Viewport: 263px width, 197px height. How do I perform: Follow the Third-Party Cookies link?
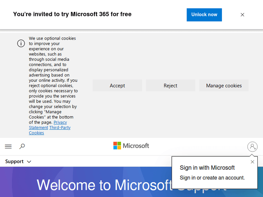point(60,128)
